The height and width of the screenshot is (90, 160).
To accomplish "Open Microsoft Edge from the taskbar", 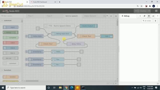I will click(x=72, y=88).
